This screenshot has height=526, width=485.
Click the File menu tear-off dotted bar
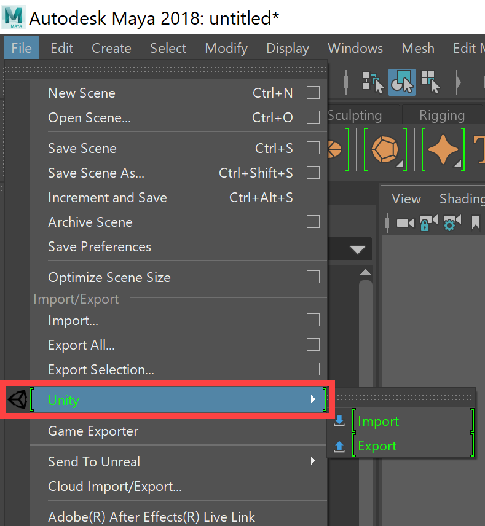point(166,69)
